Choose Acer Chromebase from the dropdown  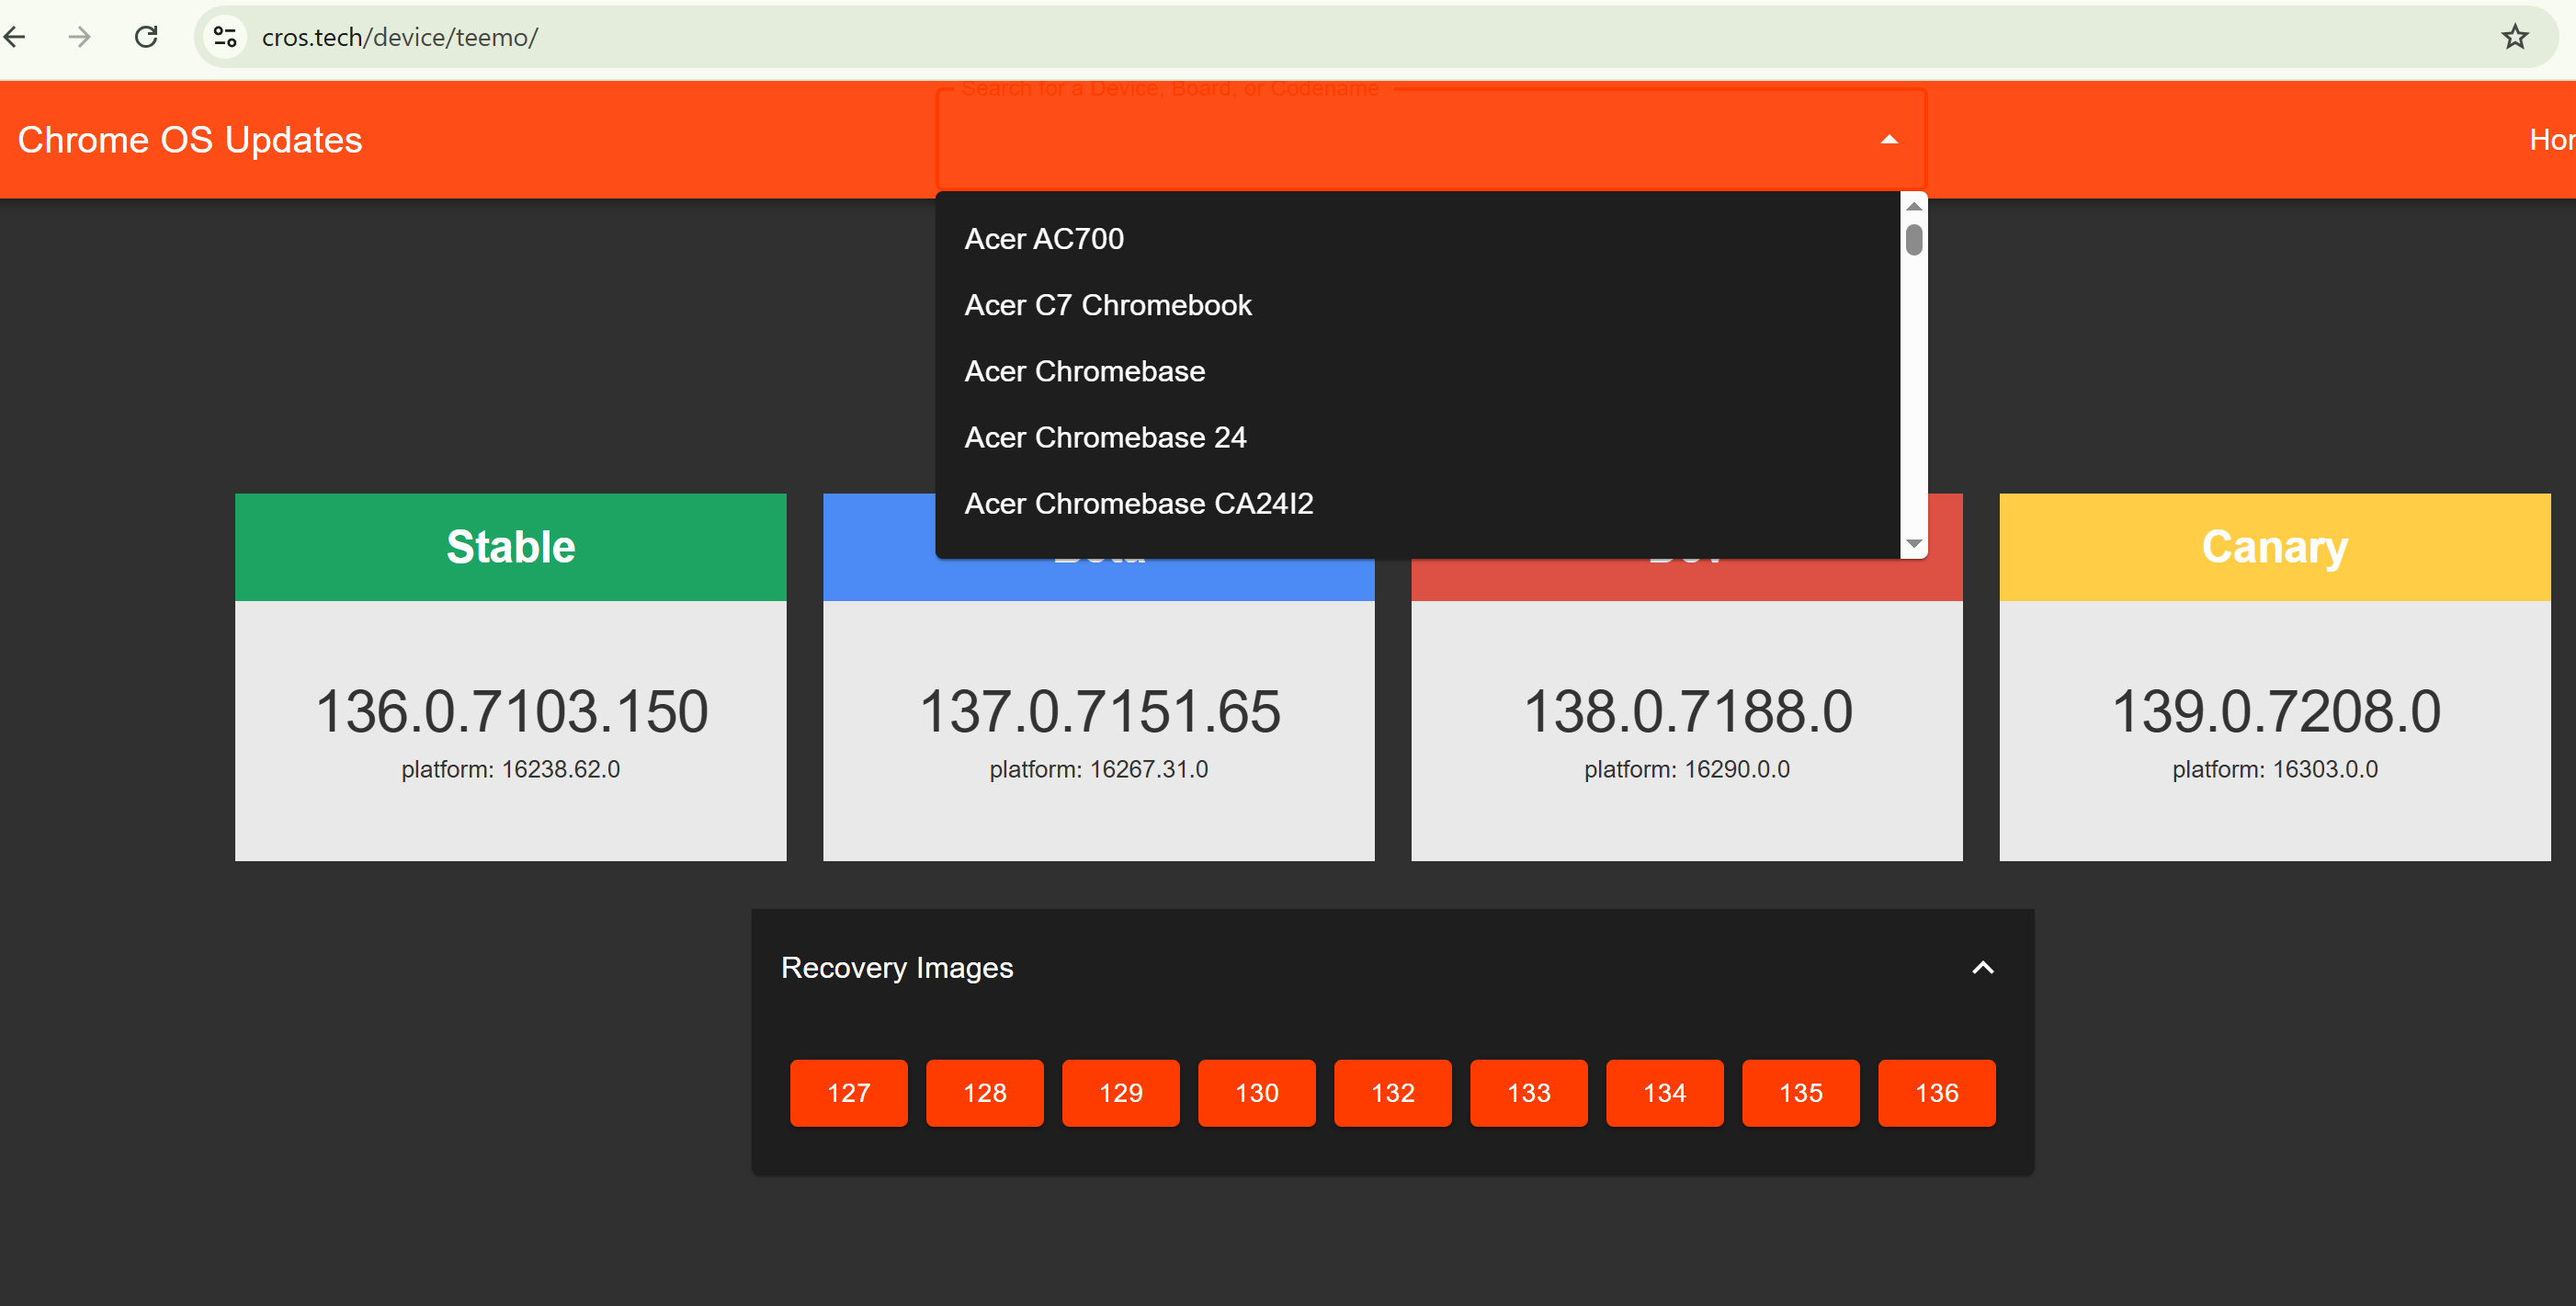click(1417, 371)
